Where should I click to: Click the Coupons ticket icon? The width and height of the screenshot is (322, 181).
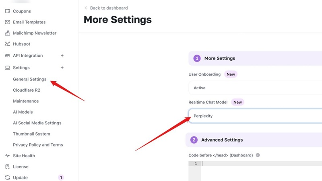(x=7, y=11)
